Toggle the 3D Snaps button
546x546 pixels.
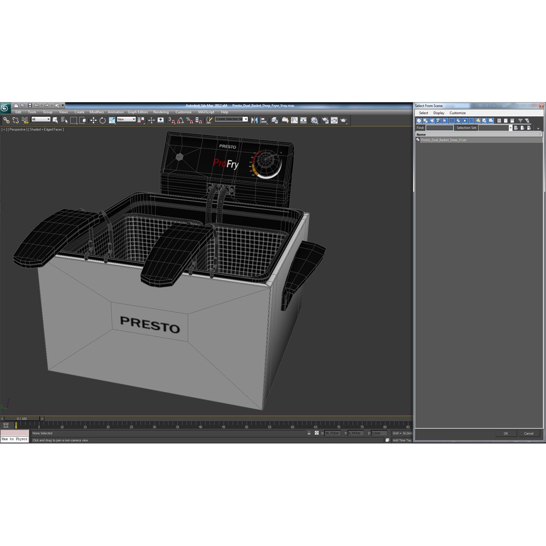click(x=172, y=120)
